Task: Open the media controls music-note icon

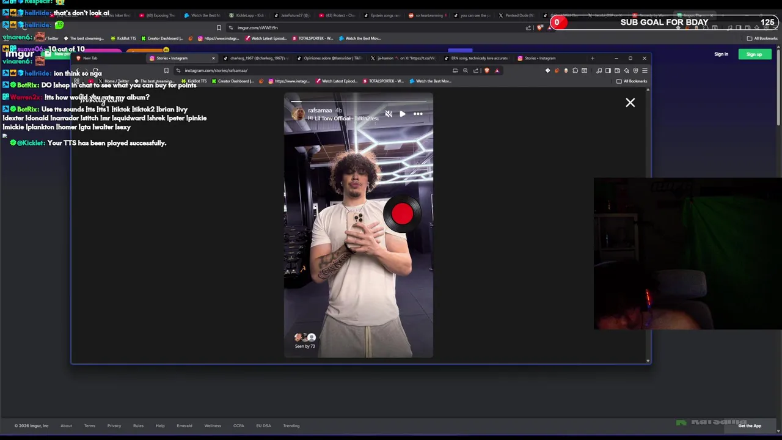Action: pos(599,70)
